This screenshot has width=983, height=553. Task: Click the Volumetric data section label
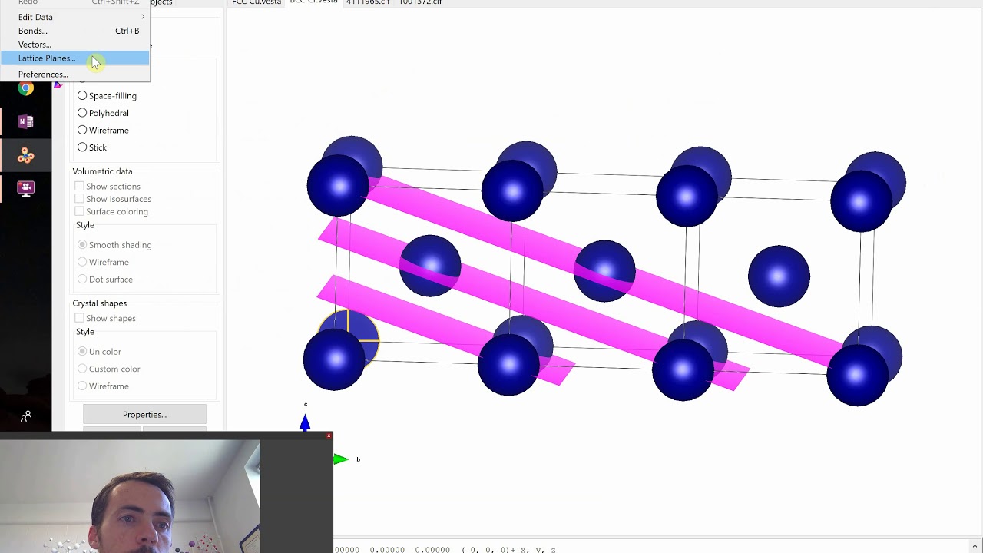click(x=102, y=171)
